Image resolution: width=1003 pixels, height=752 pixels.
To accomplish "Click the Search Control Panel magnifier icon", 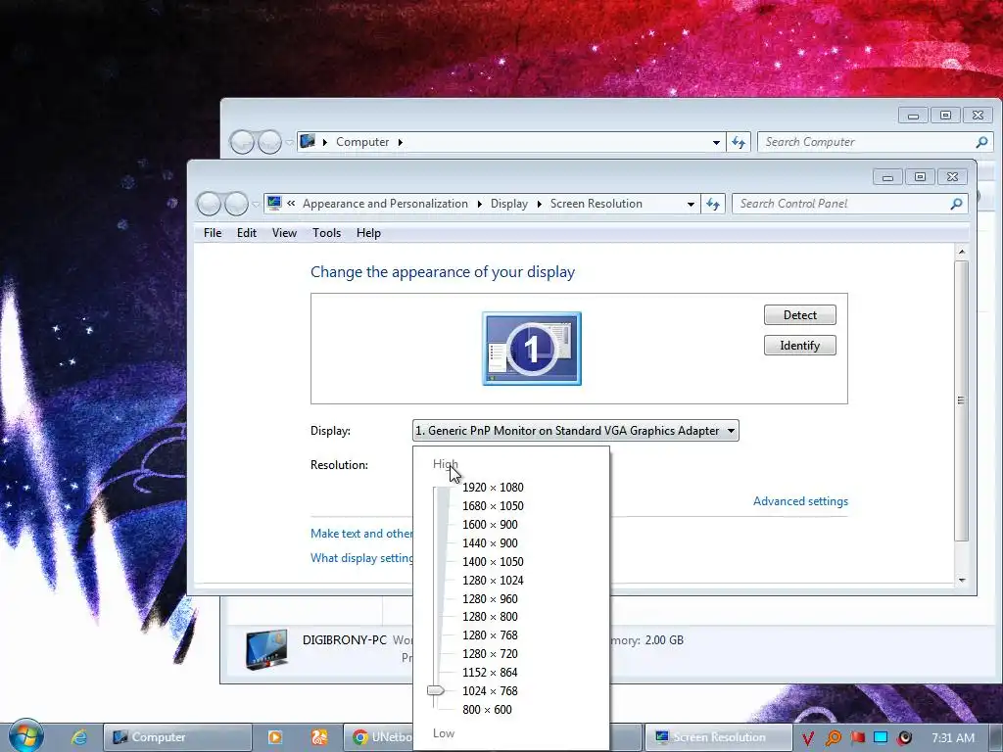I will (956, 204).
